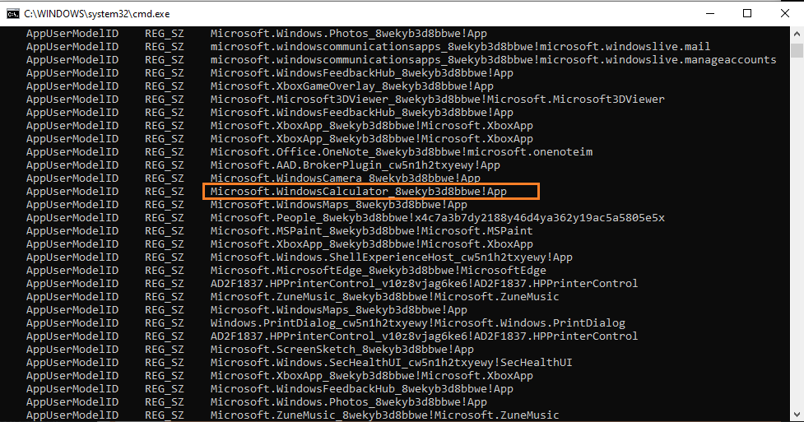Click REG_SZ in the WindowsCamera row
The height and width of the screenshot is (422, 804).
[x=164, y=179]
